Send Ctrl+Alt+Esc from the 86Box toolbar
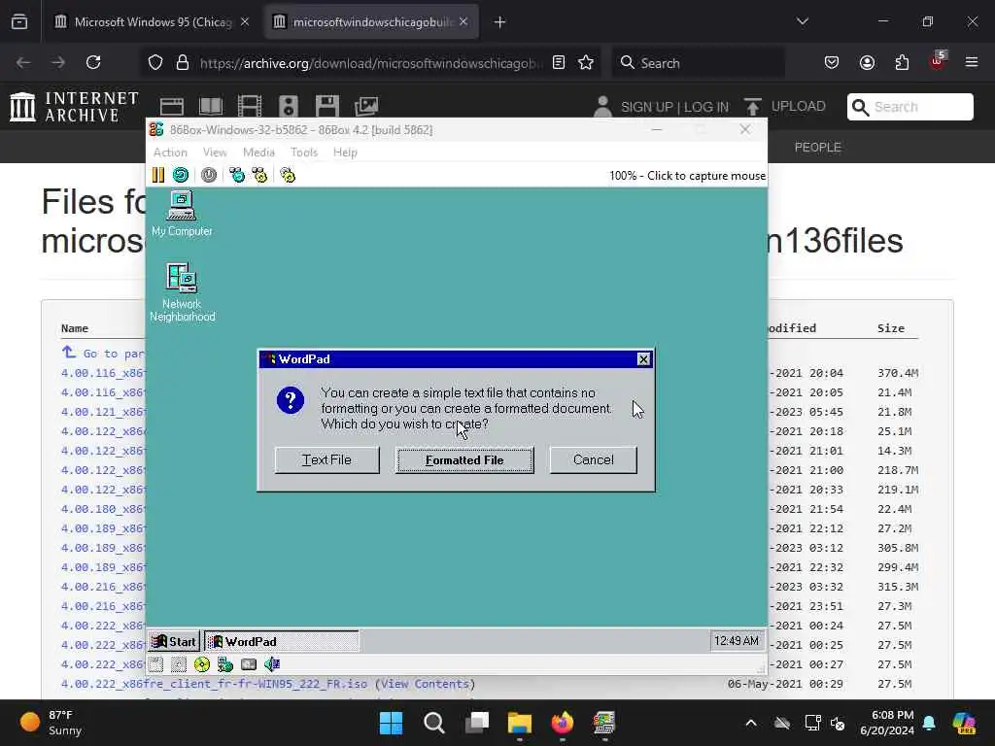 click(259, 175)
